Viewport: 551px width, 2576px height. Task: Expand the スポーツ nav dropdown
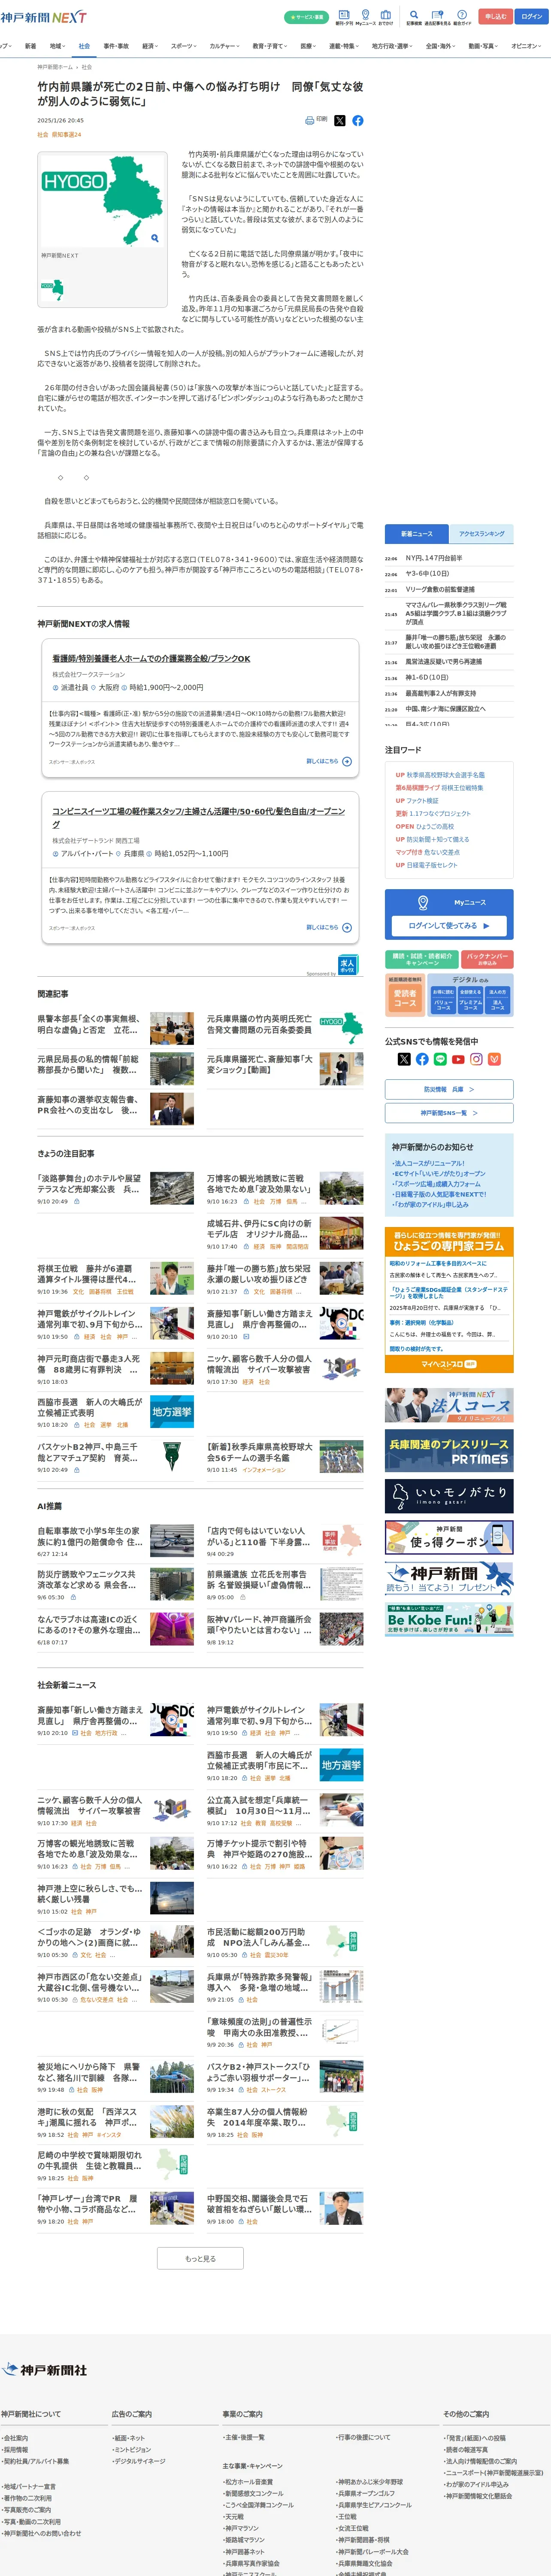[x=184, y=46]
